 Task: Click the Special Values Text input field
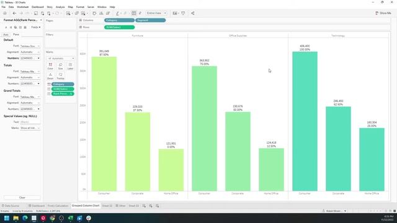click(30, 122)
